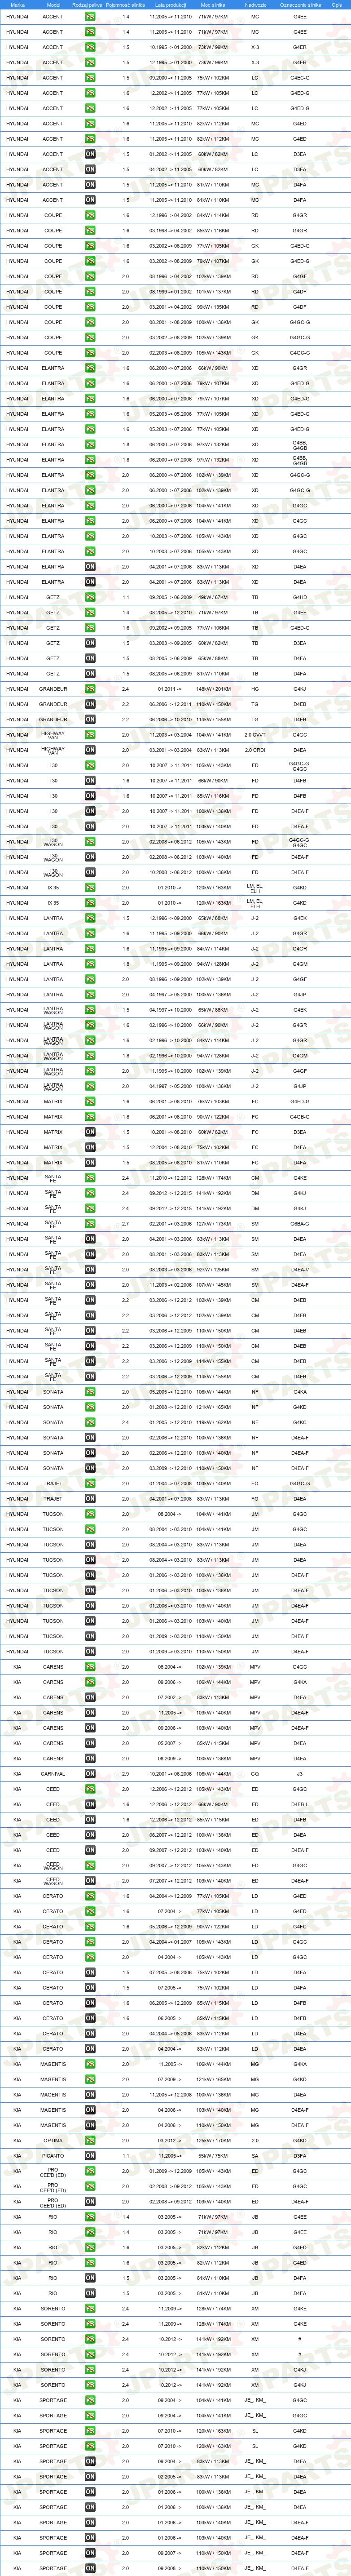
Task: Click body code 'GQ'
Action: [x=255, y=1774]
